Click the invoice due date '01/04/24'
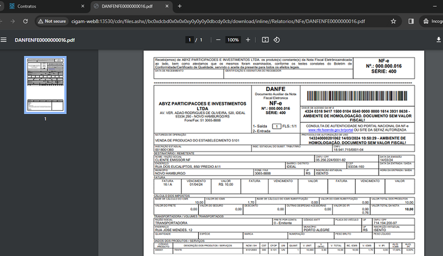Image resolution: width=443 pixels, height=256 pixels. pyautogui.click(x=196, y=184)
